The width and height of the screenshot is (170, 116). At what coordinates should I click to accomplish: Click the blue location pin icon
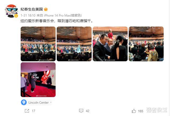coord(24,102)
